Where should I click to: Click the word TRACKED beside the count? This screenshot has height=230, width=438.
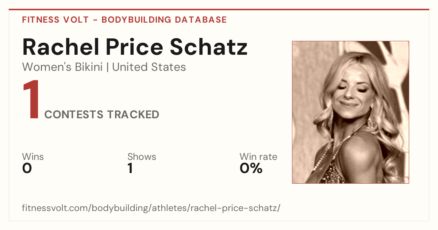coord(133,114)
